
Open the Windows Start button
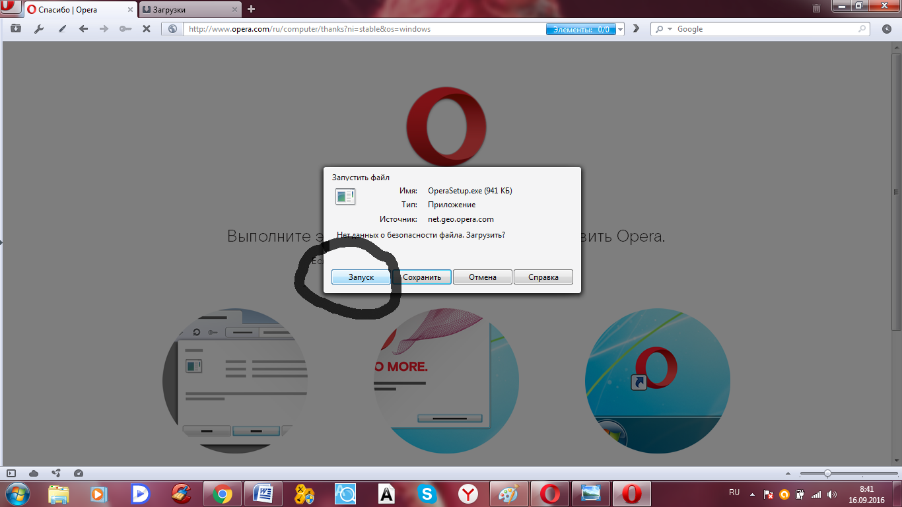17,493
